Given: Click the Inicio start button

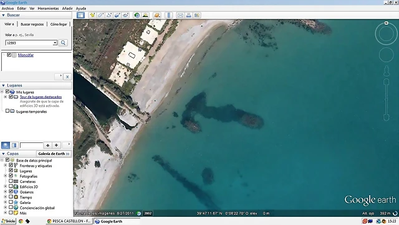Looking at the screenshot, I should pyautogui.click(x=8, y=221).
